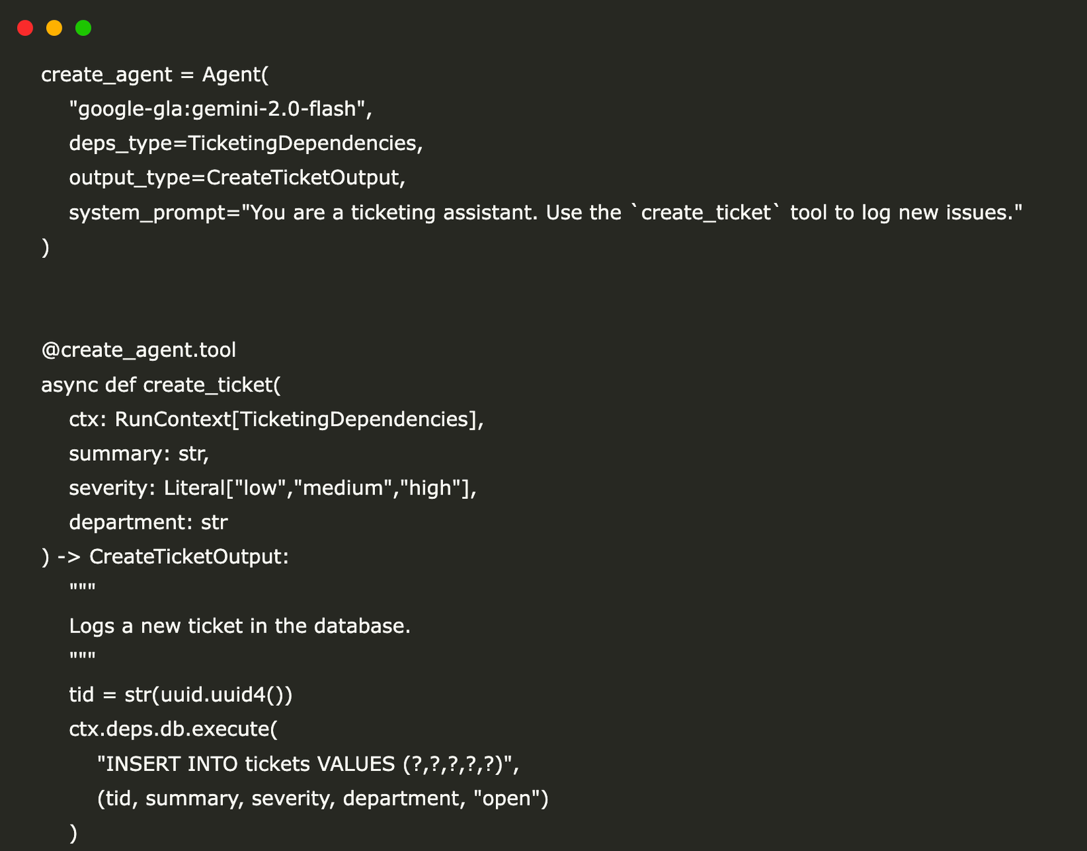Click the output_type=CreateTicketOutput argument
The image size is (1087, 851).
click(x=236, y=178)
